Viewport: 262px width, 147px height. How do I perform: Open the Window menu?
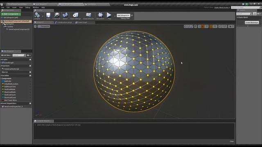(x=36, y=7)
